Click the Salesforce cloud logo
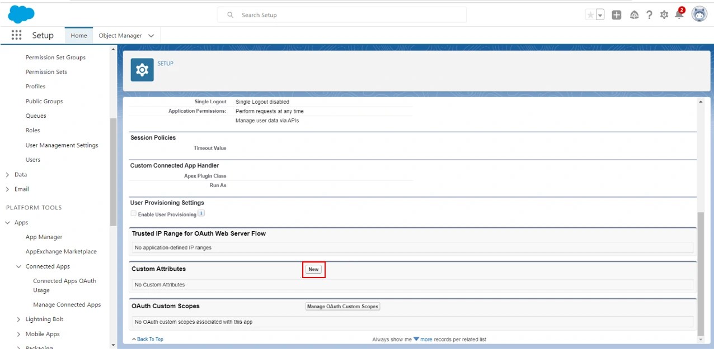This screenshot has height=349, width=714. (21, 14)
